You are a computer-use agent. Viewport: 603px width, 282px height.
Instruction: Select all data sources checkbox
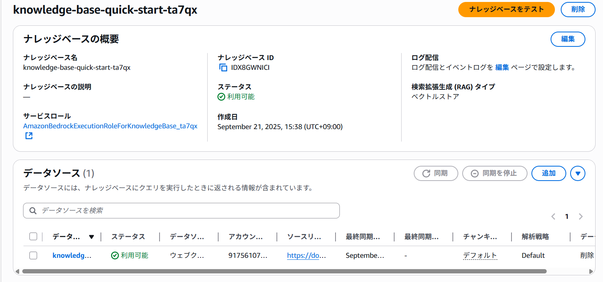[x=33, y=236]
